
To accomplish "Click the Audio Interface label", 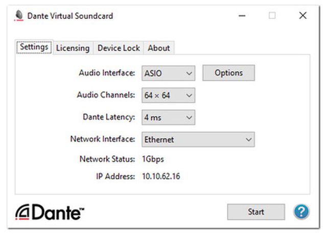I will point(107,73).
